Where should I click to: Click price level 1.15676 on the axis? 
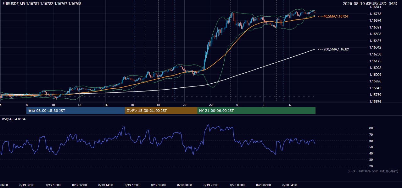[375, 102]
